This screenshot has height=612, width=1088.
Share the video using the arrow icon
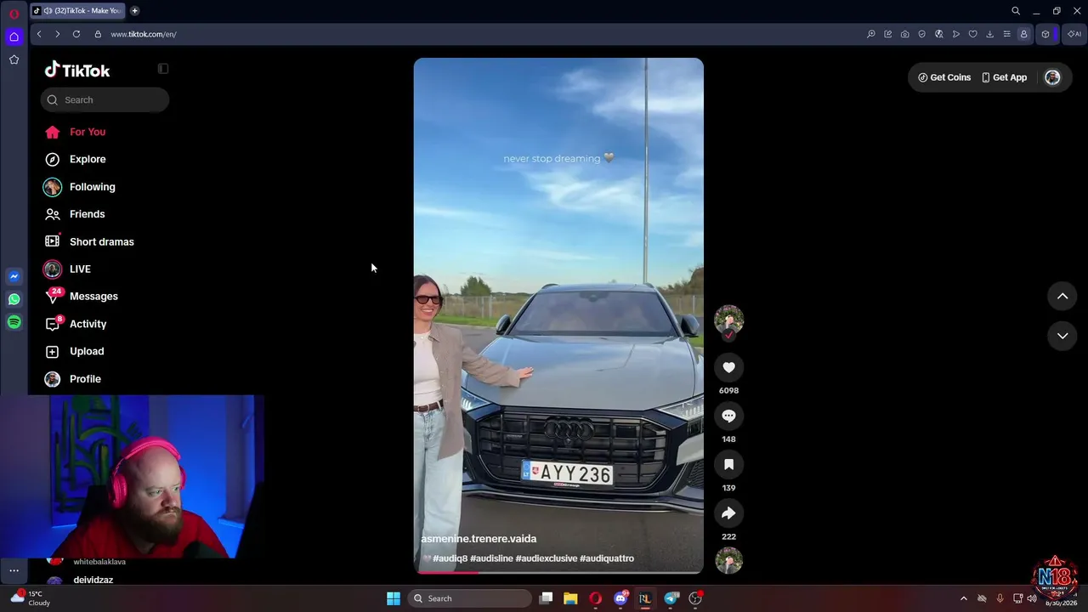tap(728, 513)
